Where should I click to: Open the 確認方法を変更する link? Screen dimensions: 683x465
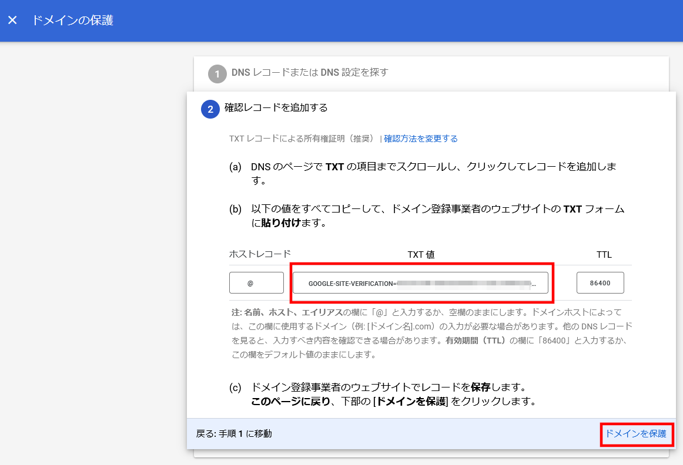(x=421, y=139)
